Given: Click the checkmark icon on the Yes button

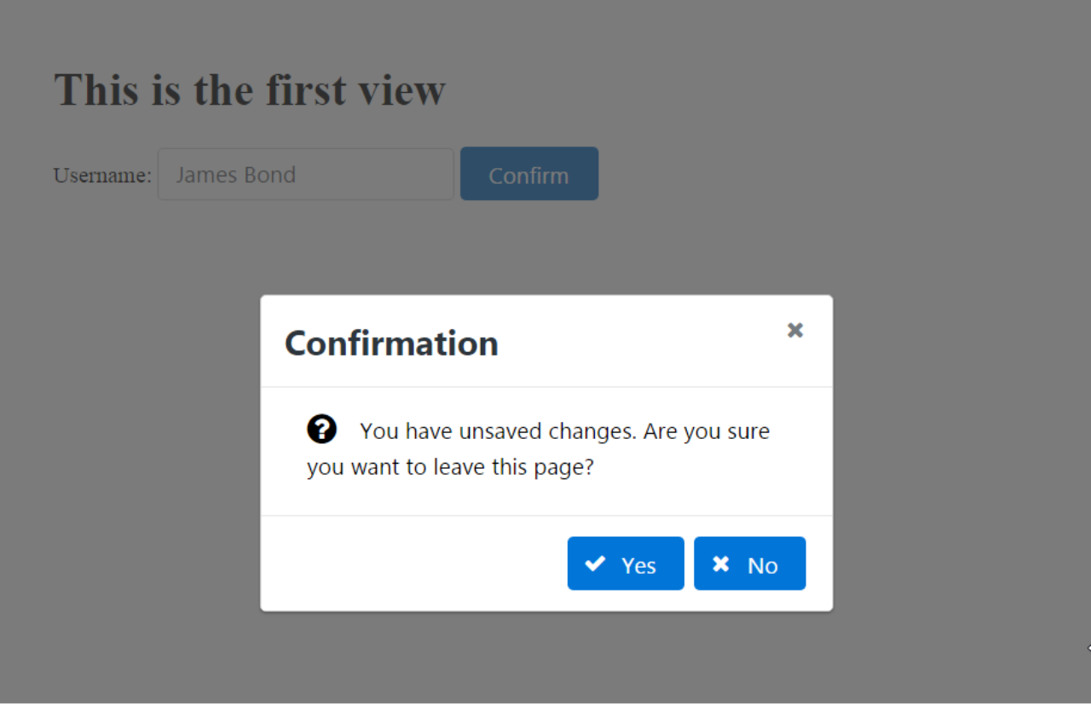Looking at the screenshot, I should [x=595, y=563].
